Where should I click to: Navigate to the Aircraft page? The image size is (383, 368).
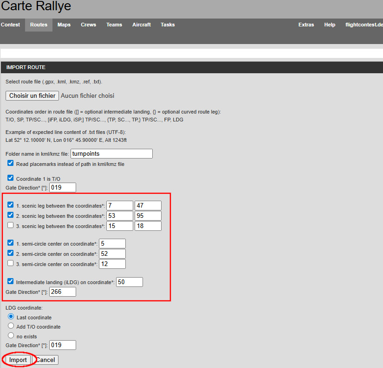[141, 25]
